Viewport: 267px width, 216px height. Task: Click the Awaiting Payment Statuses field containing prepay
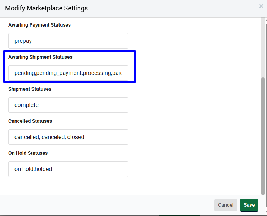click(68, 41)
